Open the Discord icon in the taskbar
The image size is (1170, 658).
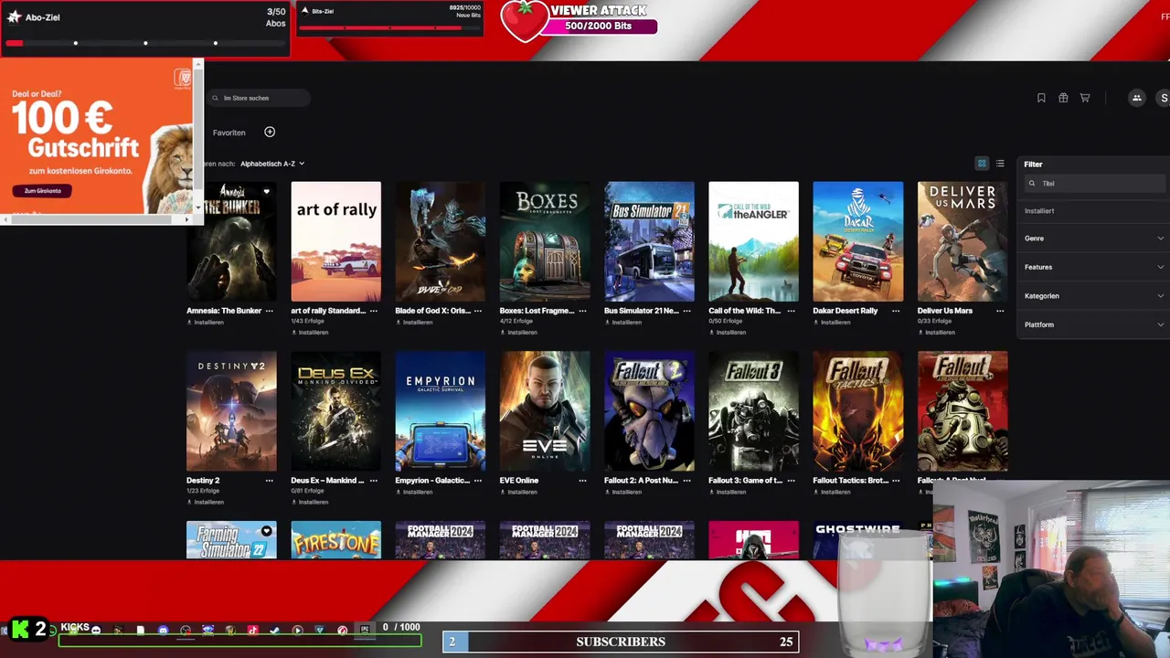(163, 630)
